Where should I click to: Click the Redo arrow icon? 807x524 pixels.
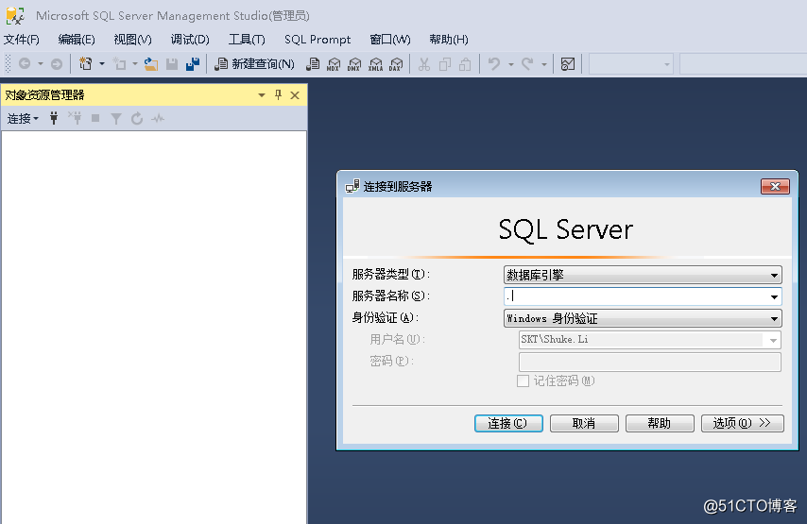[527, 64]
